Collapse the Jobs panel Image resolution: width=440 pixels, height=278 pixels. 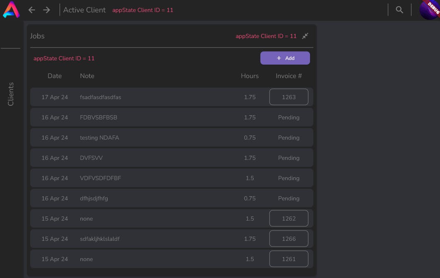[x=305, y=36]
